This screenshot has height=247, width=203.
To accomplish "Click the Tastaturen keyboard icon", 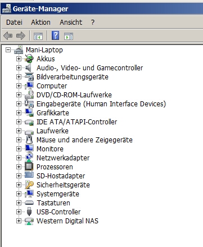I will click(29, 203).
